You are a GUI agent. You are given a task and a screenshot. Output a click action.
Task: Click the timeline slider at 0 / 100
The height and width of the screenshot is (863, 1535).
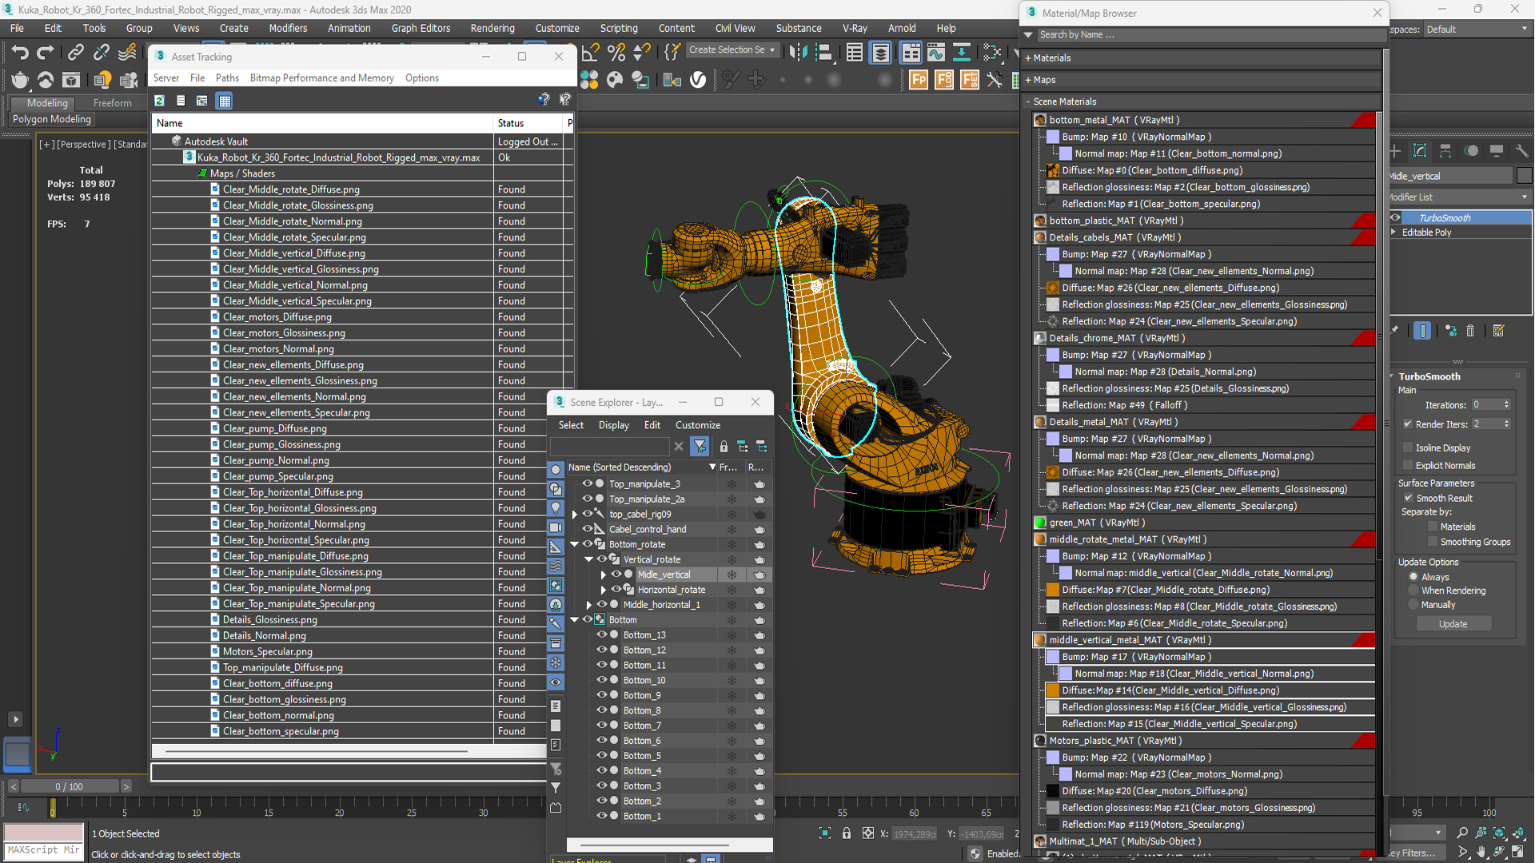[70, 786]
